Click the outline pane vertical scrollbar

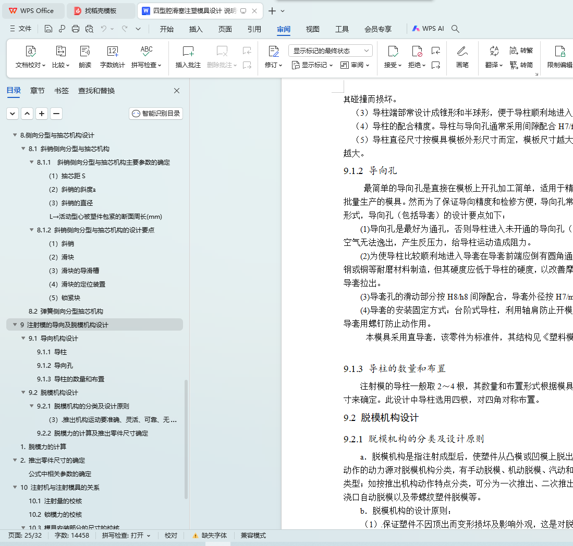click(186, 439)
